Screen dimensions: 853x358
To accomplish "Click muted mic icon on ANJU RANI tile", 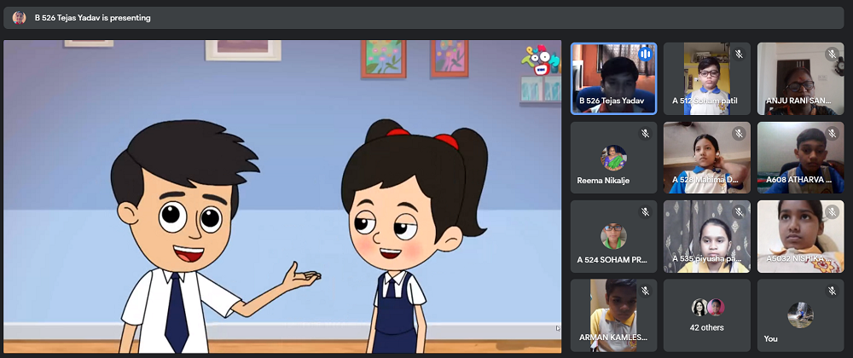I will [x=832, y=55].
